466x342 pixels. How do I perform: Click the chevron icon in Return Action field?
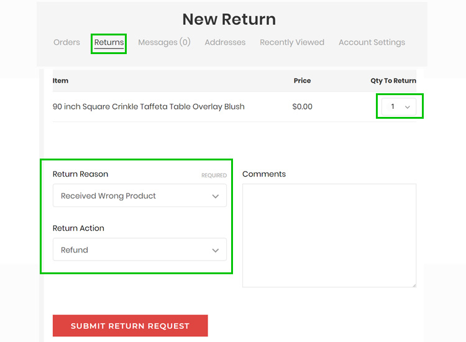coord(216,251)
